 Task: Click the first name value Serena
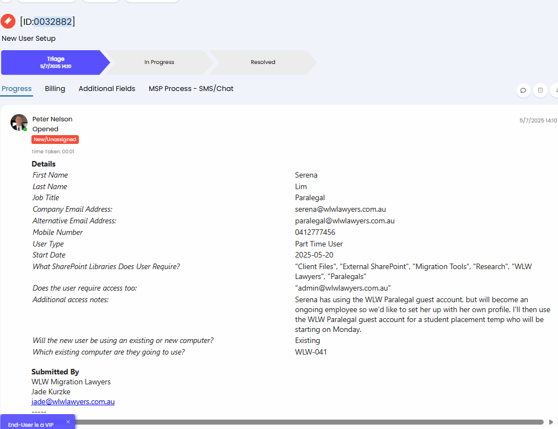coord(306,175)
